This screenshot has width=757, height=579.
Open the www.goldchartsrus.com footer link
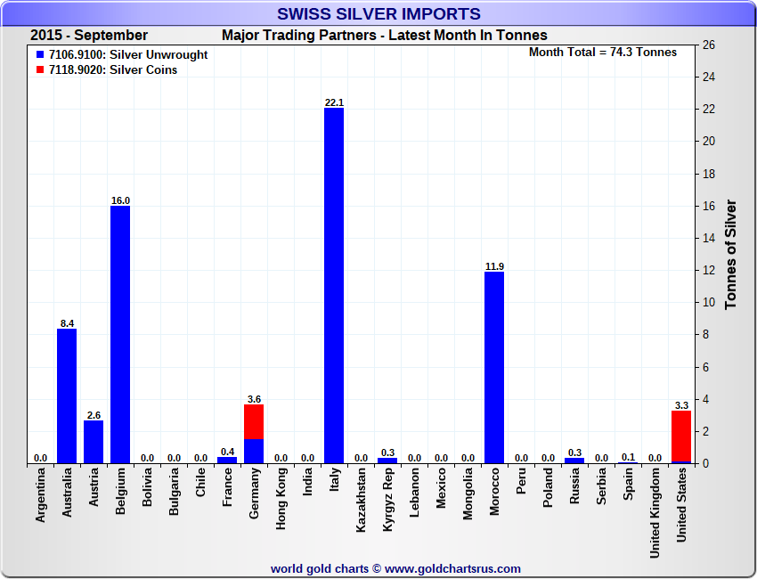pos(452,568)
